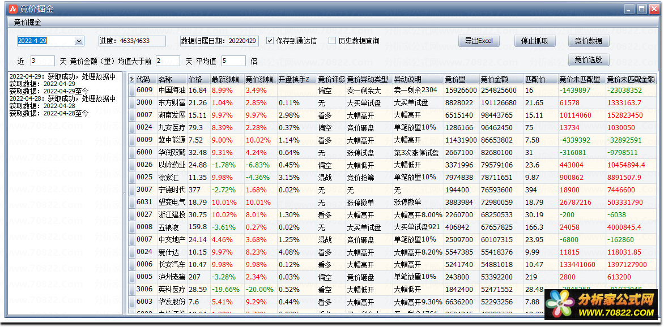Screen dimensions: 664x327
Task: Select row header for 中国海油 row
Action: click(x=131, y=90)
